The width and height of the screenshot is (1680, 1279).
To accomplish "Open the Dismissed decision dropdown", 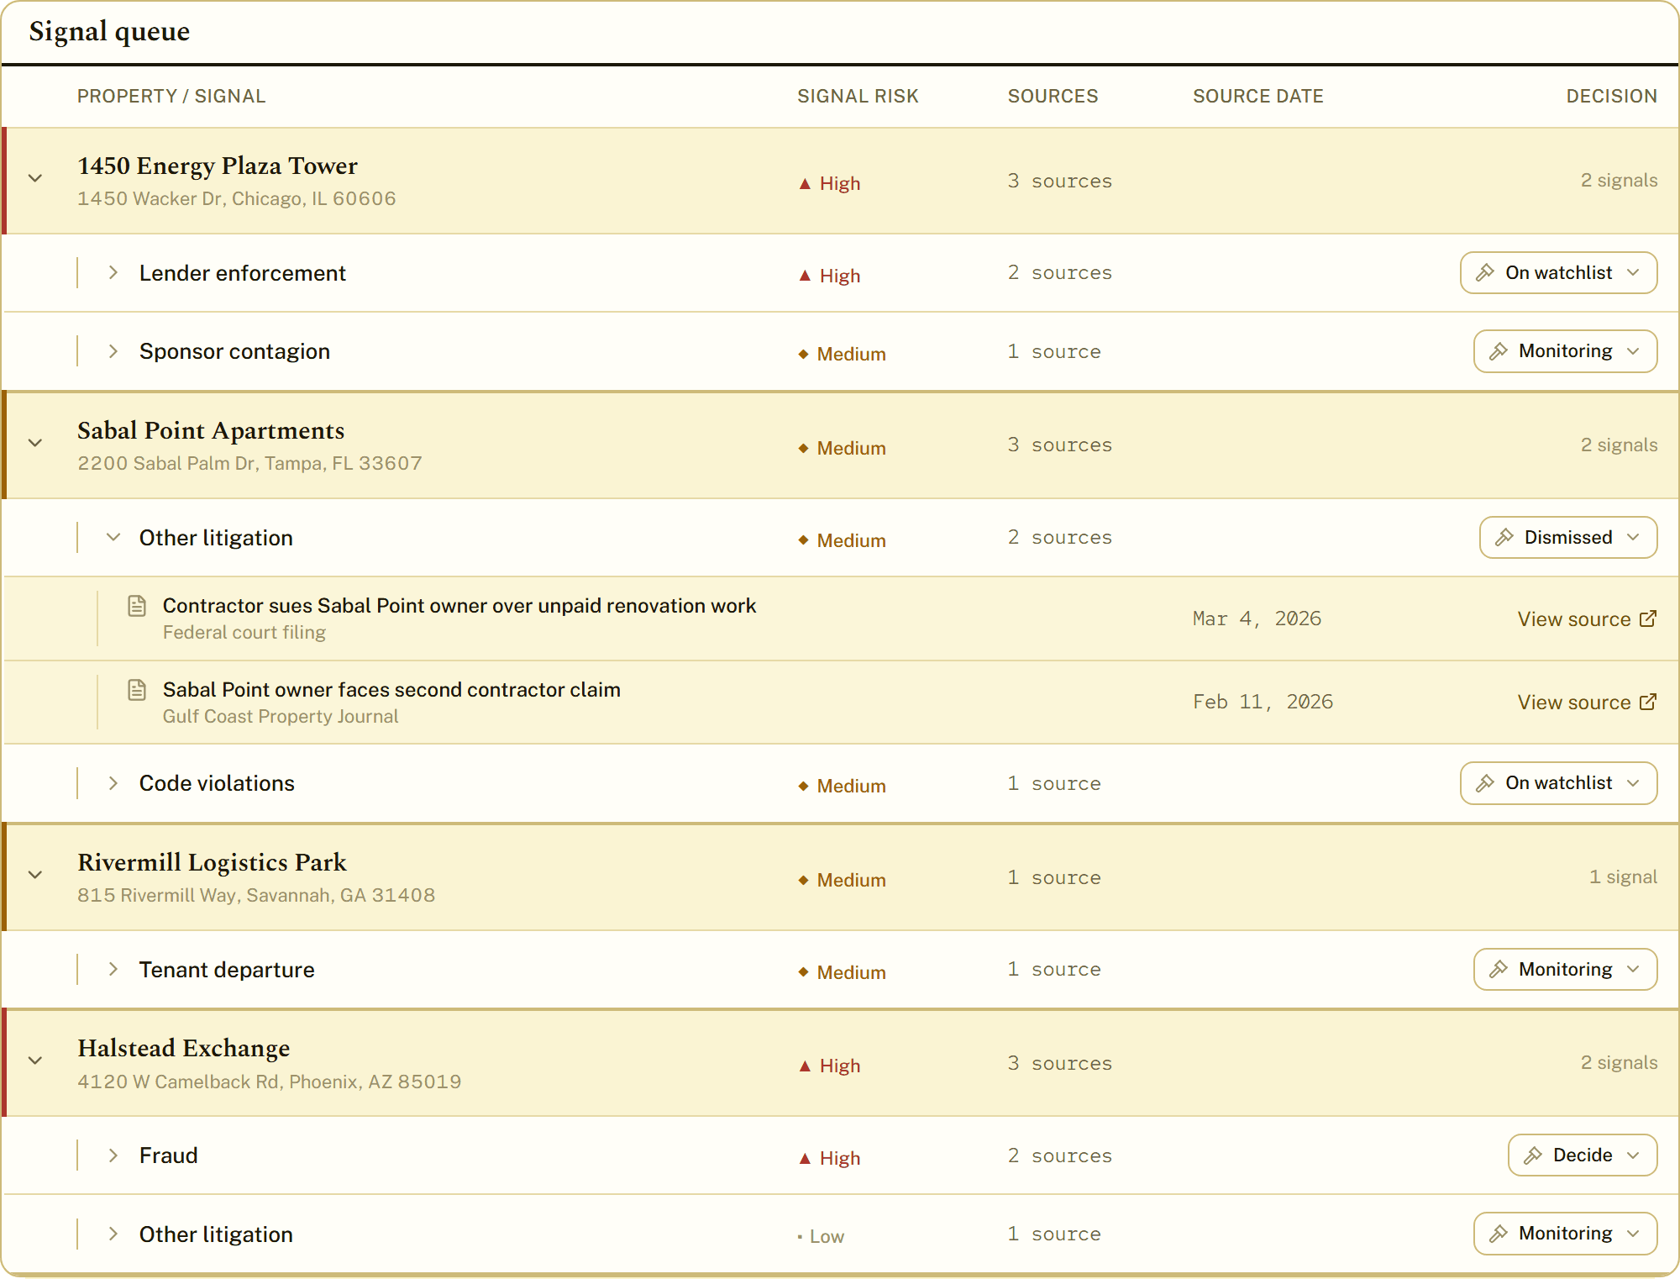I will point(1568,537).
